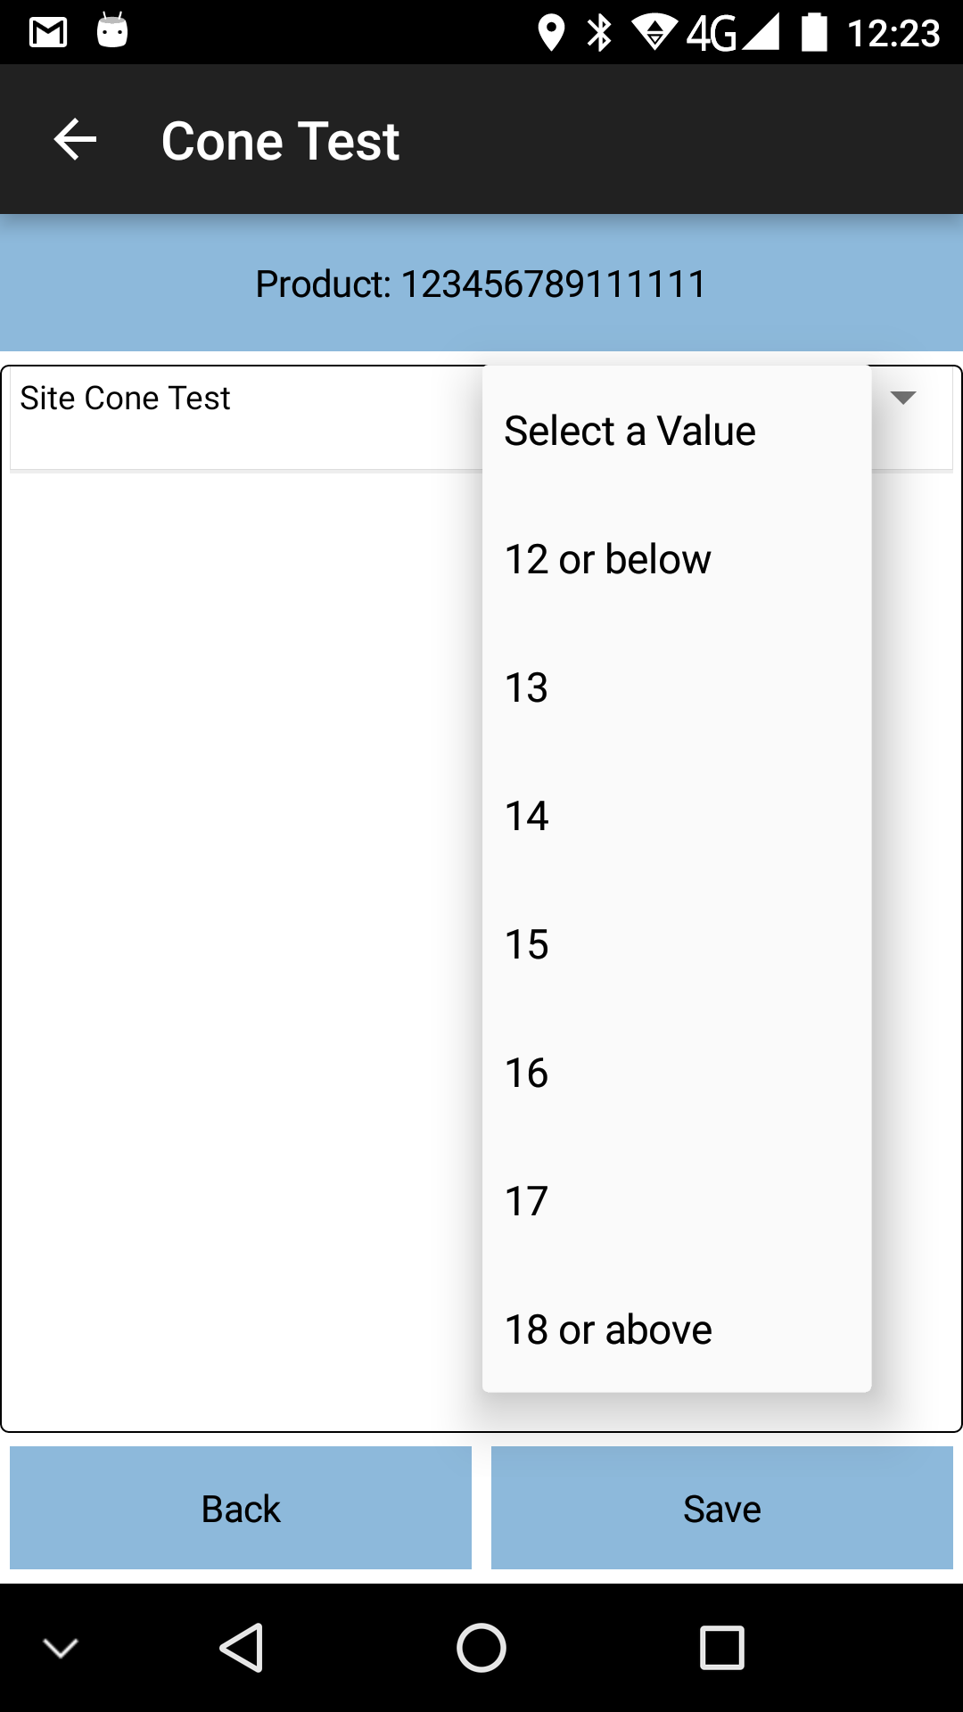Pick 15 in dropdown list
The image size is (963, 1712).
(x=677, y=945)
